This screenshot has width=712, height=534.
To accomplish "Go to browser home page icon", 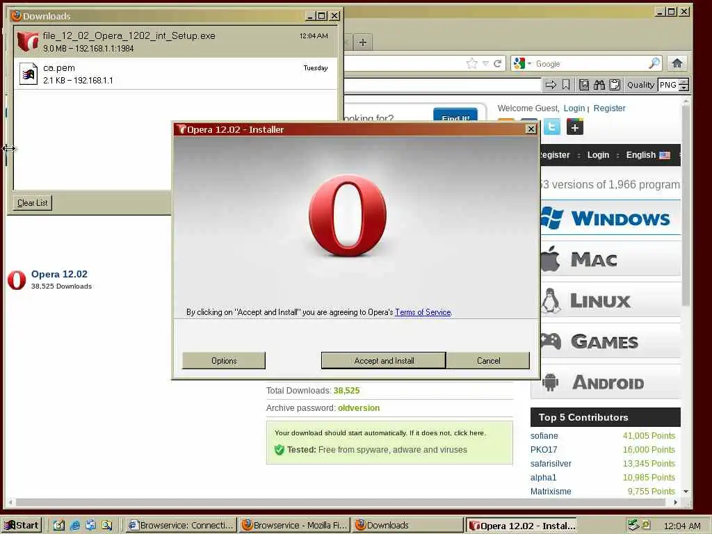I will (x=677, y=63).
